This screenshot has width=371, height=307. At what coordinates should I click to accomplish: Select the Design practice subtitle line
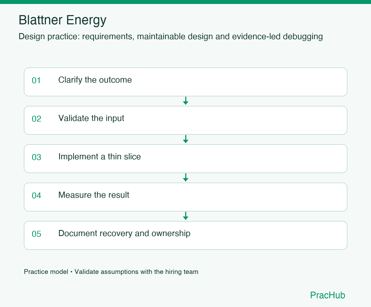tap(171, 37)
